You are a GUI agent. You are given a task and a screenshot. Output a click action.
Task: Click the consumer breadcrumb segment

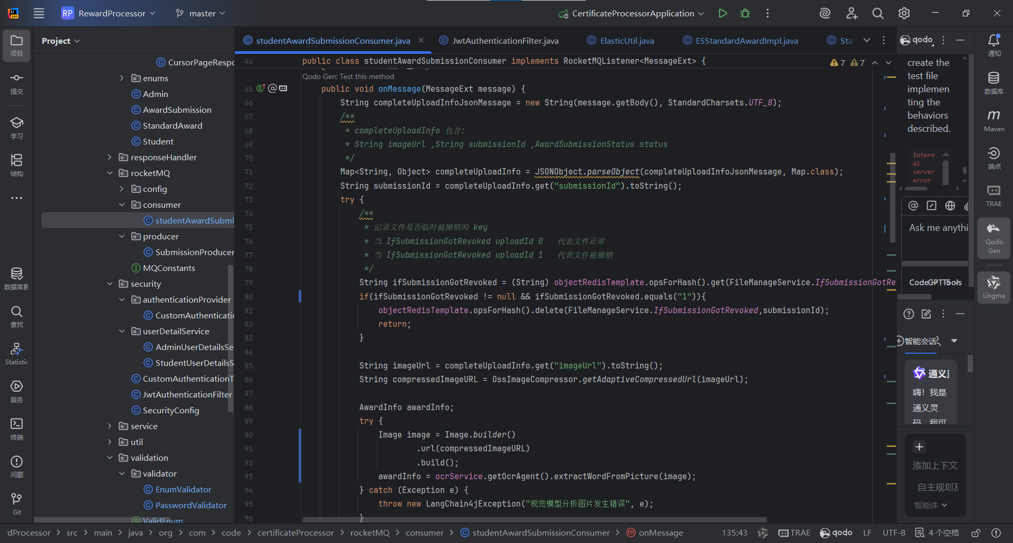(425, 533)
